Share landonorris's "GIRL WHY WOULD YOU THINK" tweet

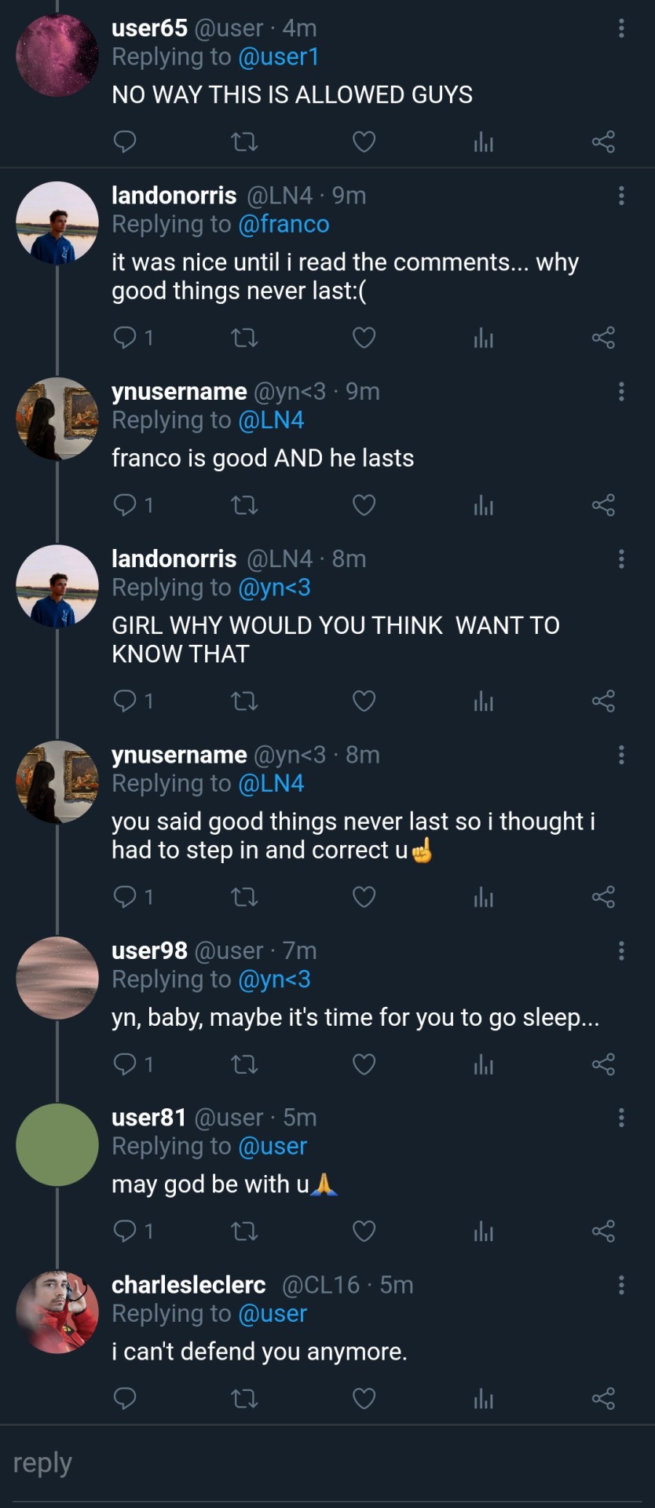pyautogui.click(x=603, y=701)
